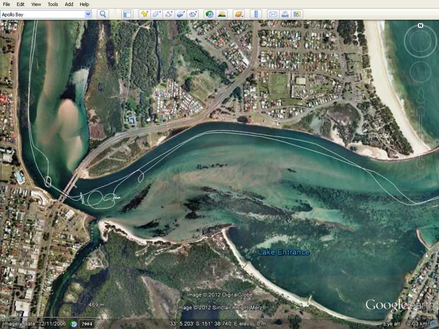Open the View menu

[x=36, y=4]
